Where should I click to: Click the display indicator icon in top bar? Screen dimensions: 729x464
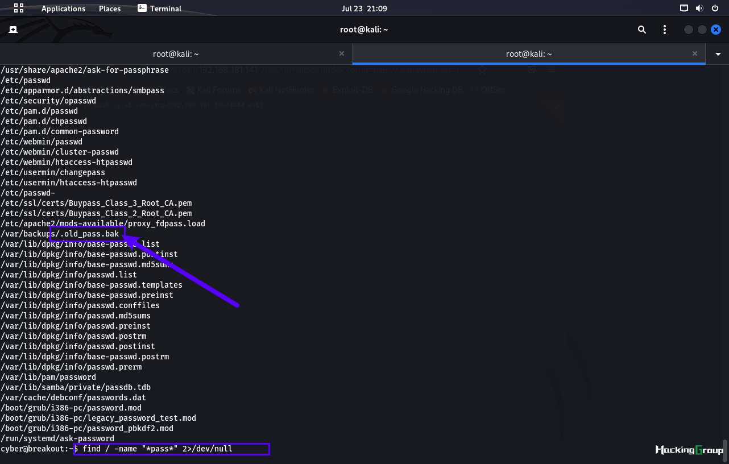[684, 8]
